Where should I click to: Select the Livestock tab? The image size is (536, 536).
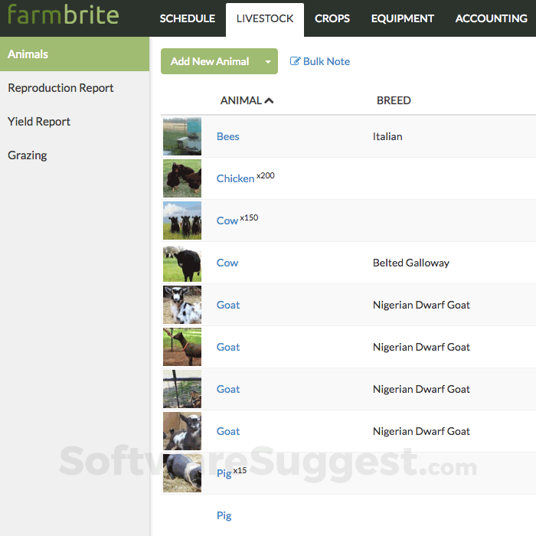[265, 19]
